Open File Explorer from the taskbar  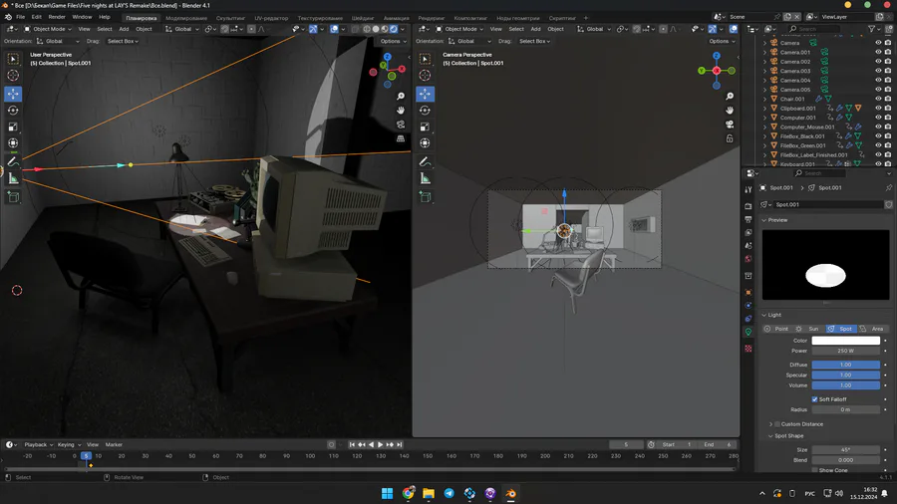[x=429, y=493]
